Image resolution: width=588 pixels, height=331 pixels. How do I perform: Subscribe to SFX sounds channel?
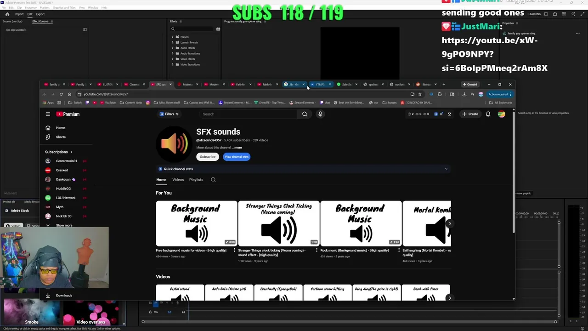pyautogui.click(x=208, y=157)
